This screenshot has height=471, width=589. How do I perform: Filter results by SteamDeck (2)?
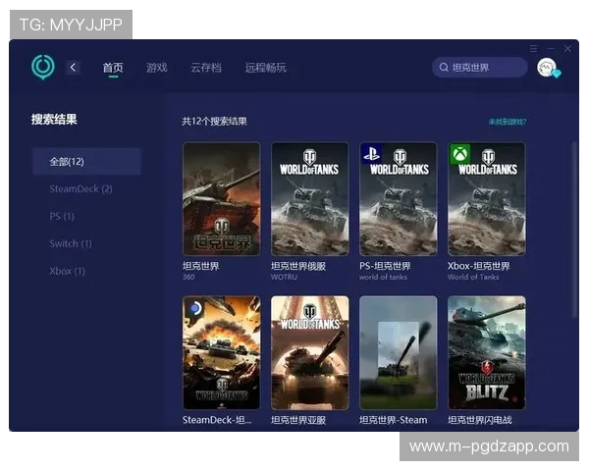point(80,188)
